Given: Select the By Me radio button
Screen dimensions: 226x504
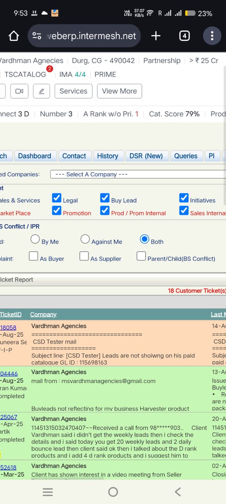Looking at the screenshot, I should (x=35, y=239).
